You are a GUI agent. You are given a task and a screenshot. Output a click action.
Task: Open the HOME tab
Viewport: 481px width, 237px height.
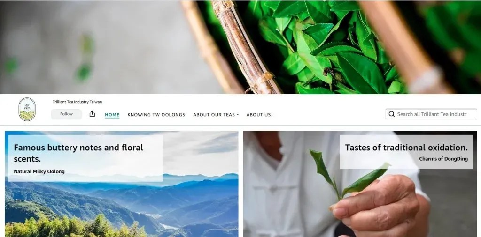pos(112,115)
